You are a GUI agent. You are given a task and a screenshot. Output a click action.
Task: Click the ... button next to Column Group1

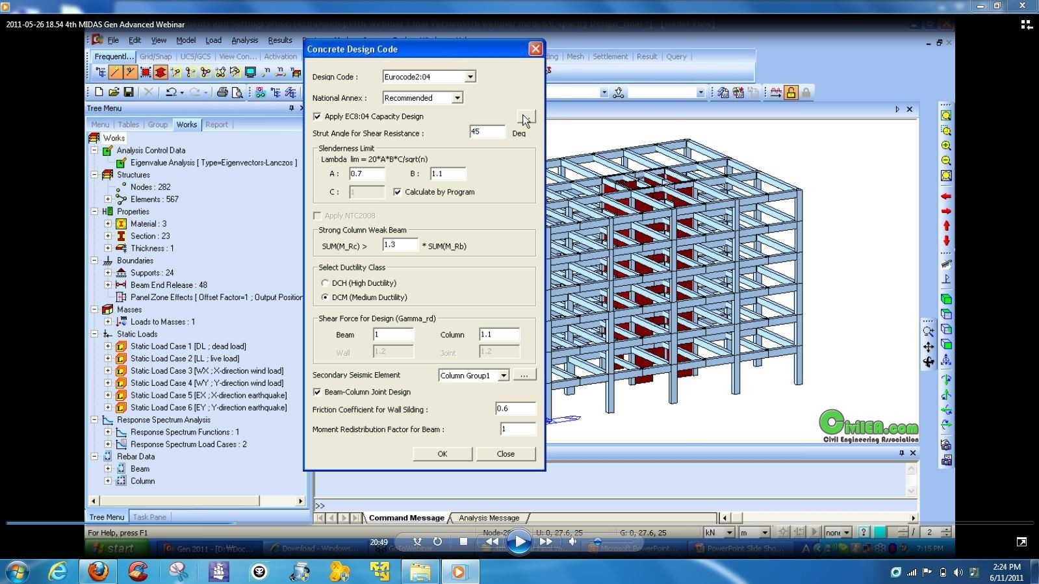(524, 375)
